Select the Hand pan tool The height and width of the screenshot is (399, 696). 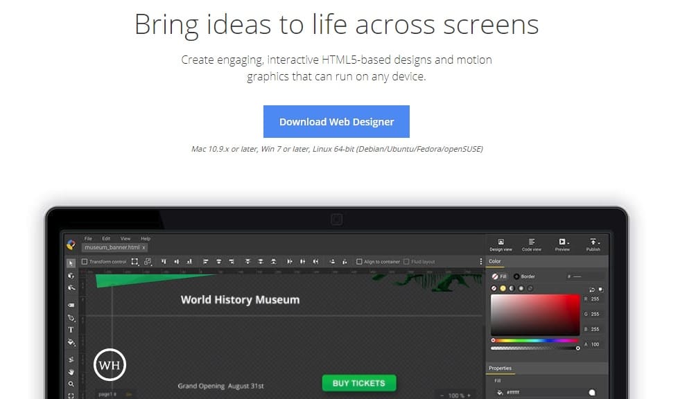click(71, 372)
